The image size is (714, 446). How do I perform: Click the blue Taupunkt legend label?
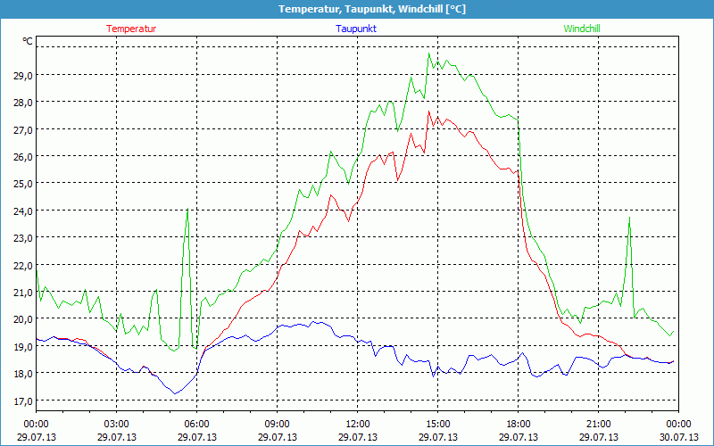[x=356, y=29]
